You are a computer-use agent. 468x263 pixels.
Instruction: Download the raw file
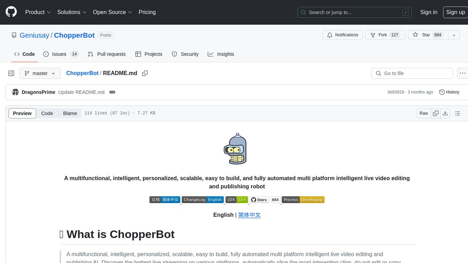(x=445, y=113)
